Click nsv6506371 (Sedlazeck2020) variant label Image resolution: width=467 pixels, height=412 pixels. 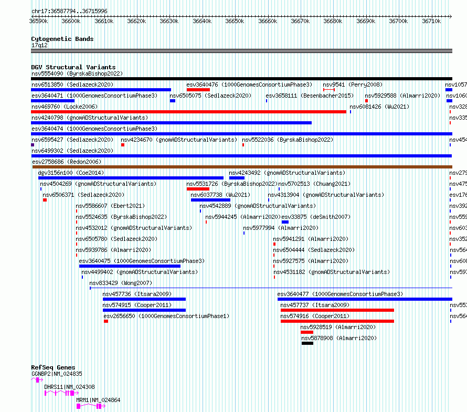click(83, 195)
